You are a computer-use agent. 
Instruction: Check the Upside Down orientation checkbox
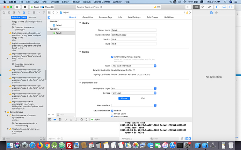112,114
